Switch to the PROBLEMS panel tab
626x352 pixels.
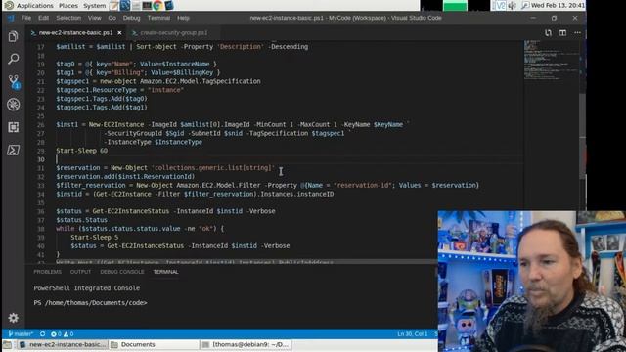[48, 272]
